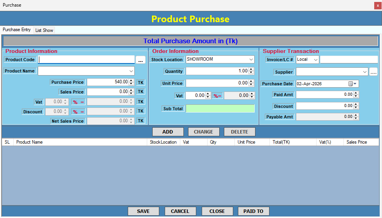Decrease Quantity using the down arrow
The image size is (382, 218).
tap(251, 73)
